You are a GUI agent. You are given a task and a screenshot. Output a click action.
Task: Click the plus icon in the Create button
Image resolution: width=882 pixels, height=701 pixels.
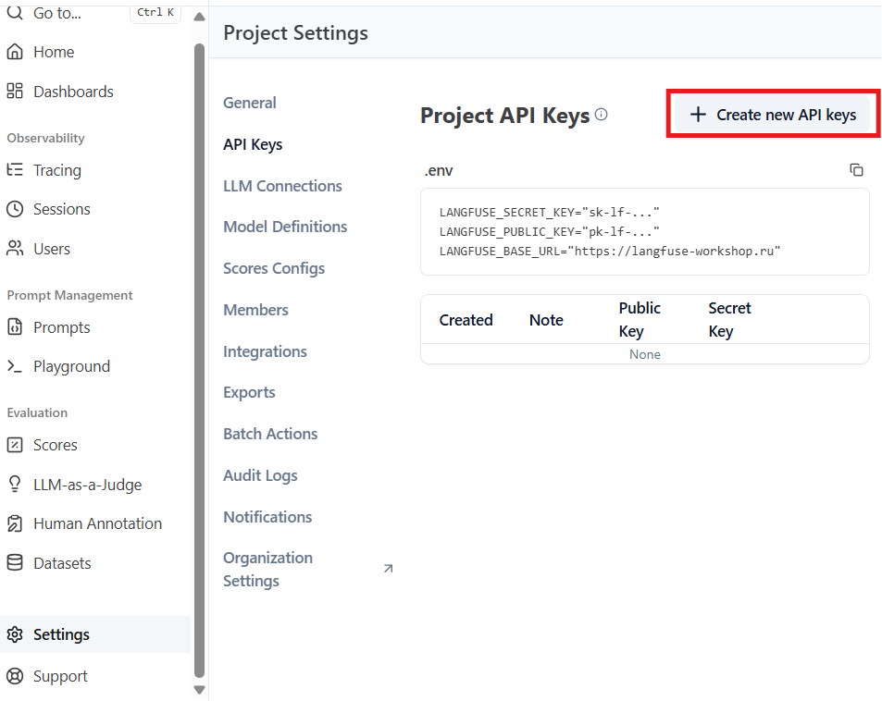698,115
